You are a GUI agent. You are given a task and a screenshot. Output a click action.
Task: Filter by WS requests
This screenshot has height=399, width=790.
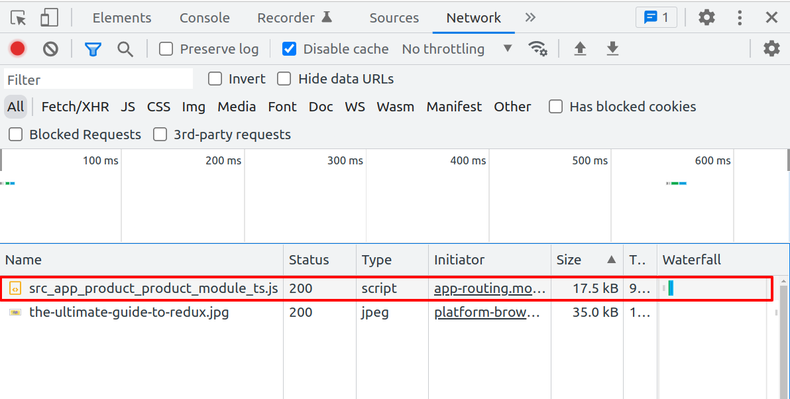tap(355, 107)
